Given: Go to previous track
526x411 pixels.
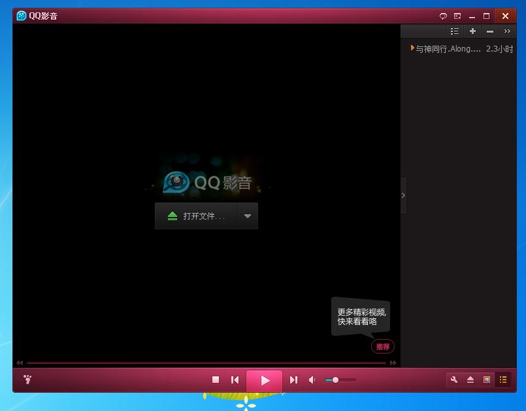Looking at the screenshot, I should click(235, 380).
